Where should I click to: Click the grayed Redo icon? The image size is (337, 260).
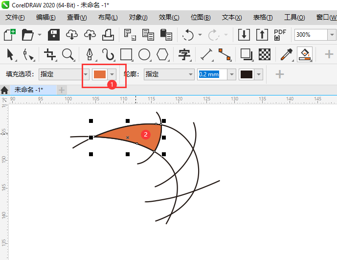point(214,35)
